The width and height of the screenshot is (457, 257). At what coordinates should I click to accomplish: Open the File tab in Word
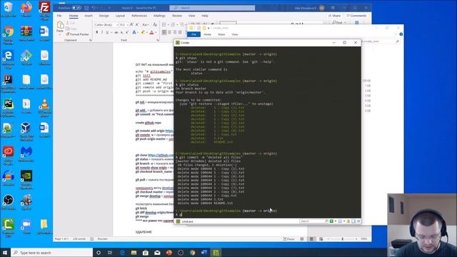(x=59, y=16)
